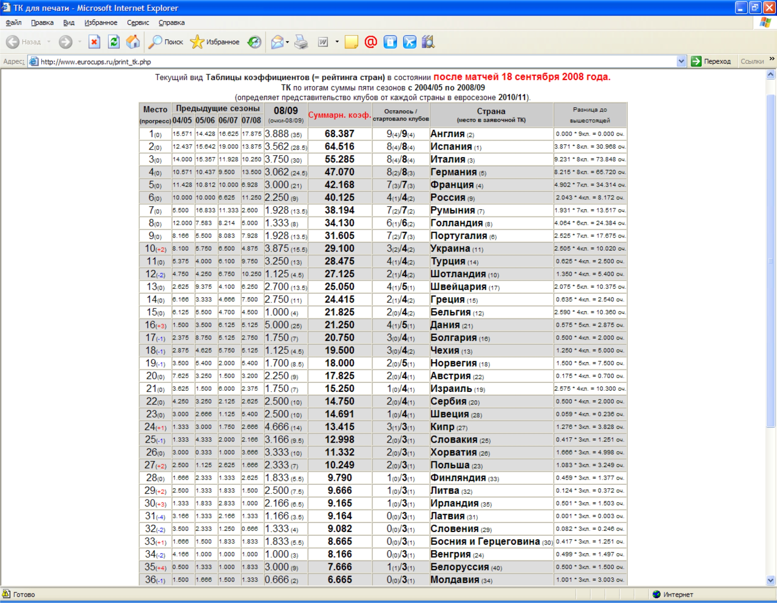
Task: Go to the Home page icon
Action: point(133,42)
